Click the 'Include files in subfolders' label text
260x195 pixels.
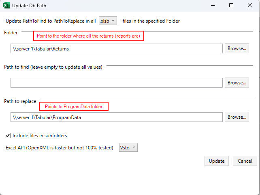(40, 136)
